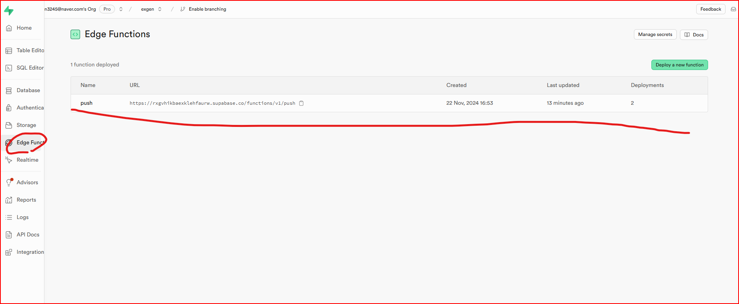
Task: Switch to Storage section
Action: [x=26, y=125]
